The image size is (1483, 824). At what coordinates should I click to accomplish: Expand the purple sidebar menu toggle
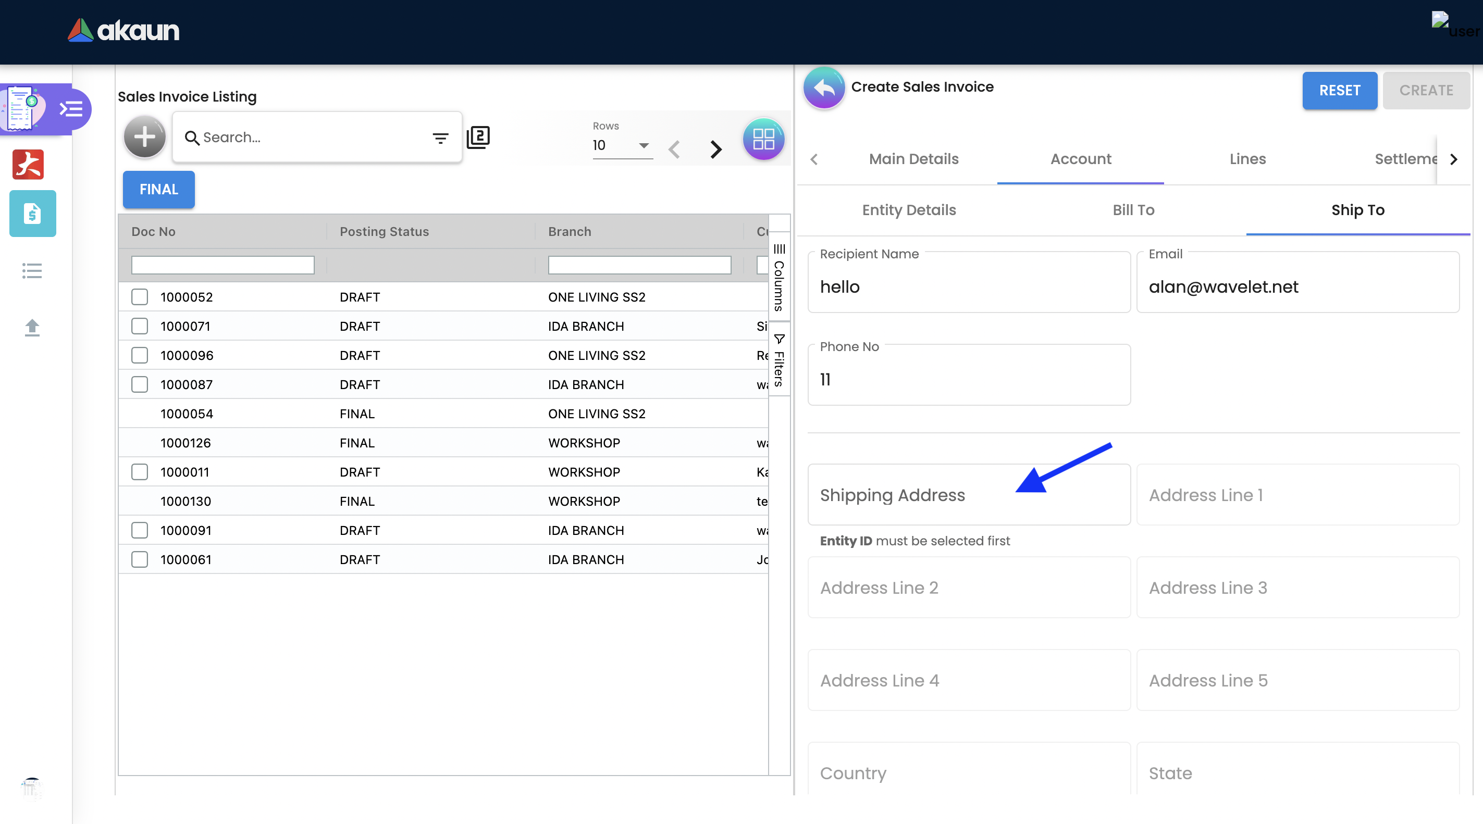tap(71, 109)
